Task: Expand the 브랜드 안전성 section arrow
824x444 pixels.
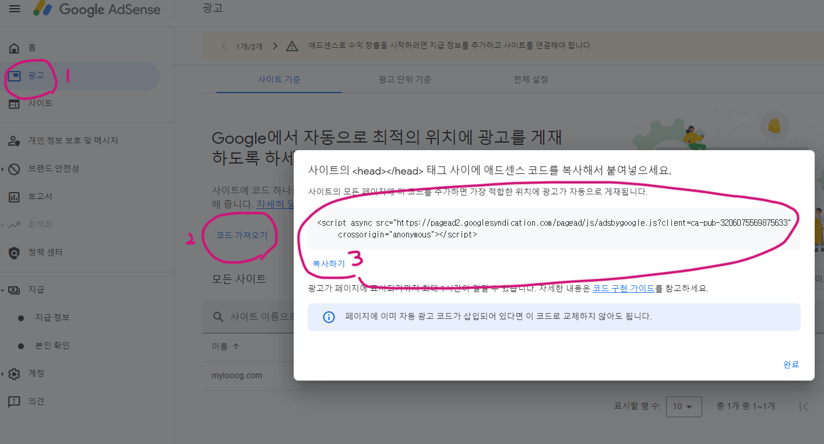Action: tap(3, 169)
